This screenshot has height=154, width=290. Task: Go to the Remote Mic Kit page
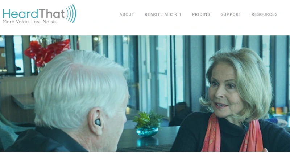163,14
